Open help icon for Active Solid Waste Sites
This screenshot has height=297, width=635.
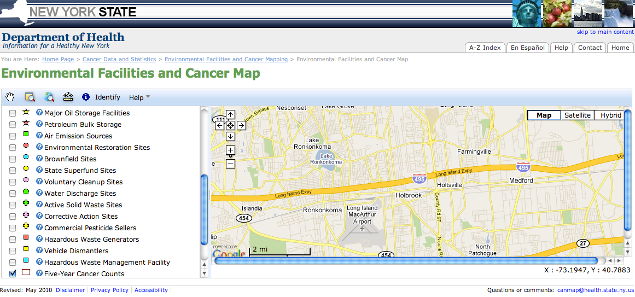coord(39,204)
